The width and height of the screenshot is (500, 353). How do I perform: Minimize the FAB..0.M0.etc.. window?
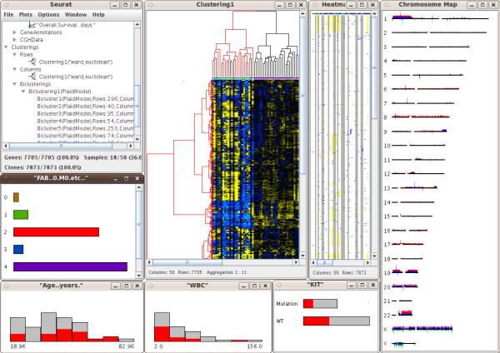(116, 179)
